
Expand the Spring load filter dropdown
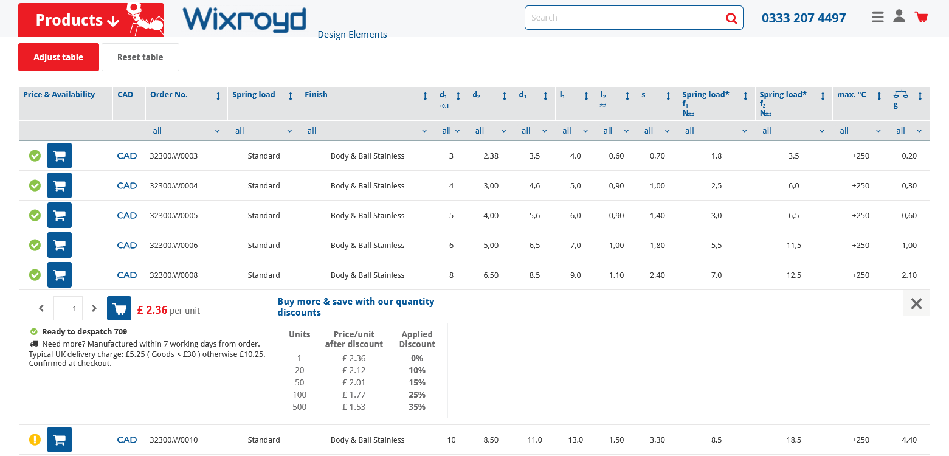tap(263, 131)
